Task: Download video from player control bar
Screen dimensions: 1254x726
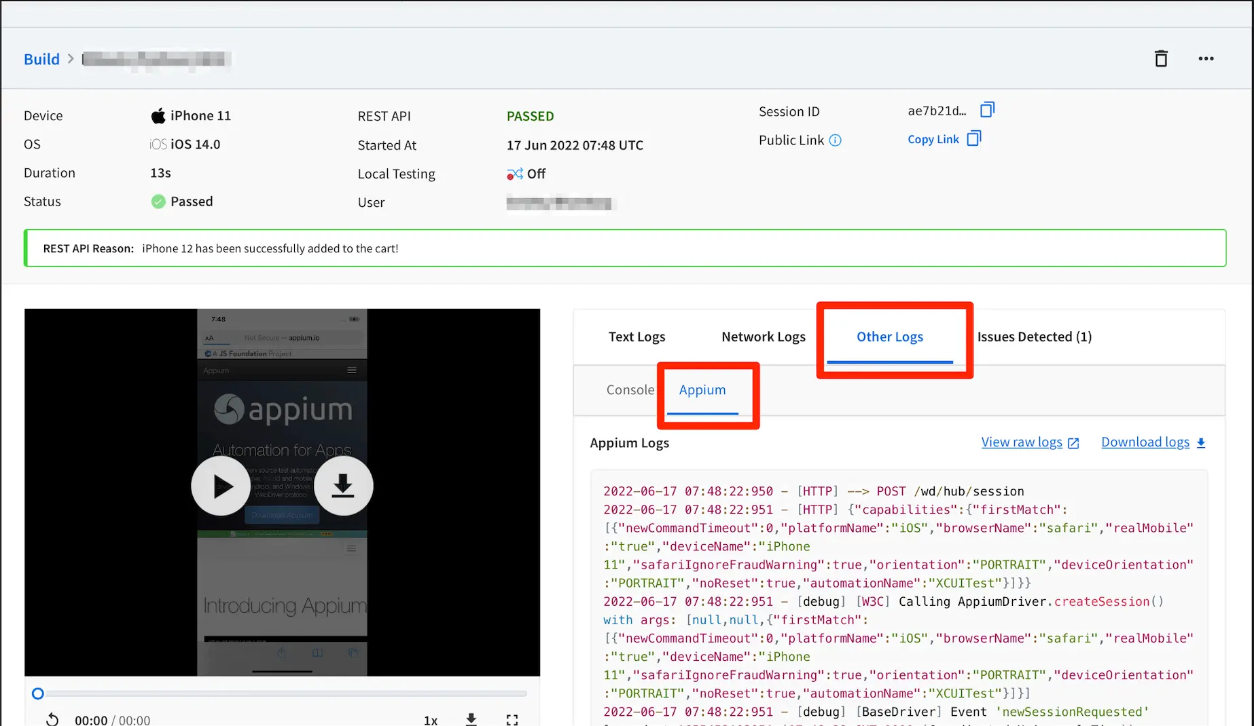Action: coord(471,719)
